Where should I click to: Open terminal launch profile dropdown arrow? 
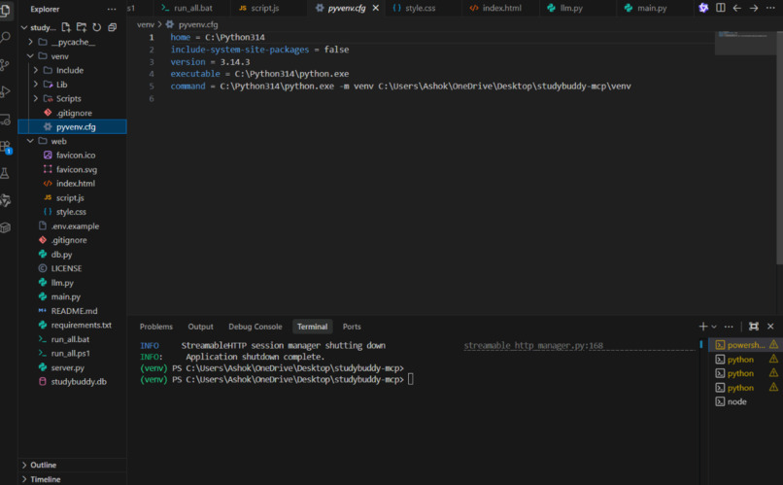(714, 327)
